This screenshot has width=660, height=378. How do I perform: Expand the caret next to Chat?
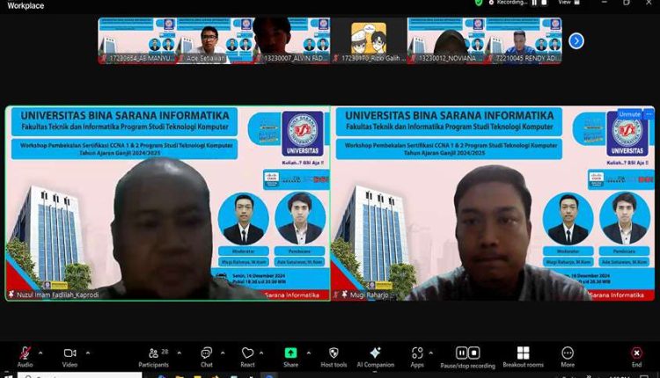pyautogui.click(x=223, y=353)
